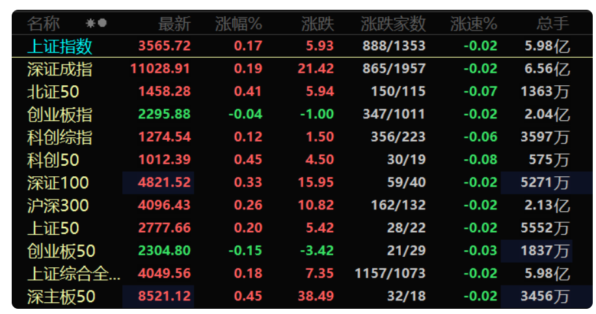Viewport: 596px width, 314px height.
Task: Click volume value 575万
Action: click(x=549, y=160)
